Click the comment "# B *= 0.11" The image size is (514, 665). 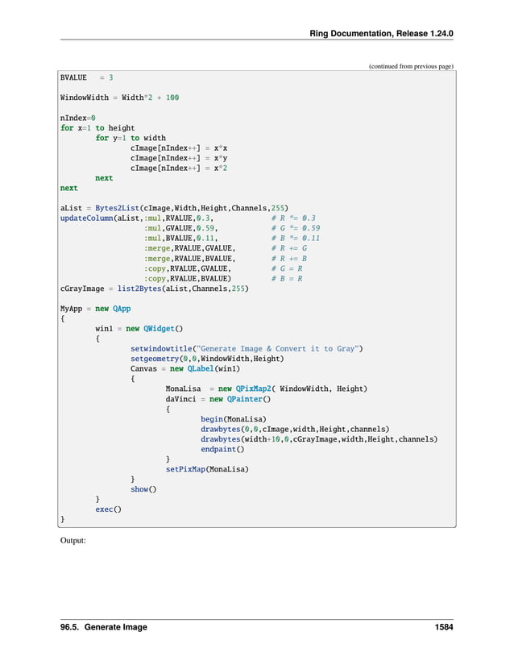pyautogui.click(x=296, y=239)
